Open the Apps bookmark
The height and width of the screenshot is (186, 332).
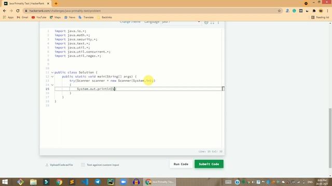click(8, 17)
